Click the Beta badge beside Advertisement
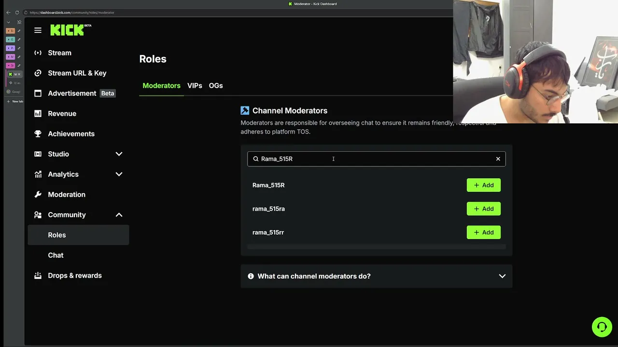This screenshot has width=618, height=347. click(108, 93)
